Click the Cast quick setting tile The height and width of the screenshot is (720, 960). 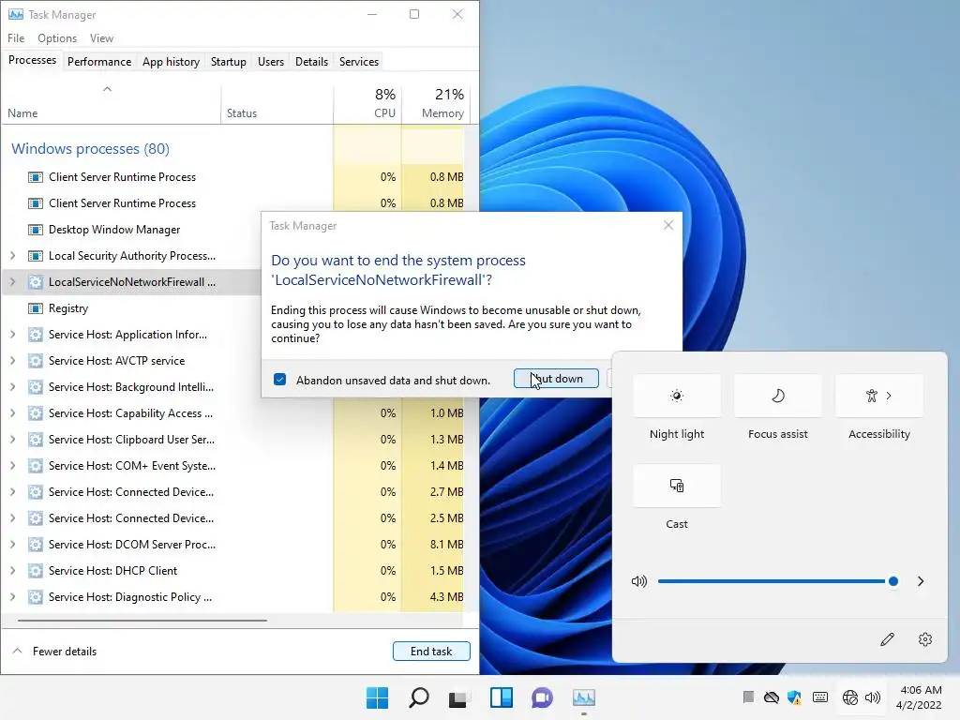677,487
